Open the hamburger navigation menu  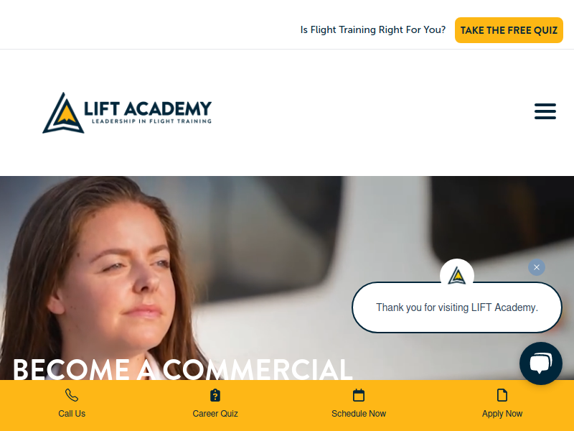tap(545, 111)
